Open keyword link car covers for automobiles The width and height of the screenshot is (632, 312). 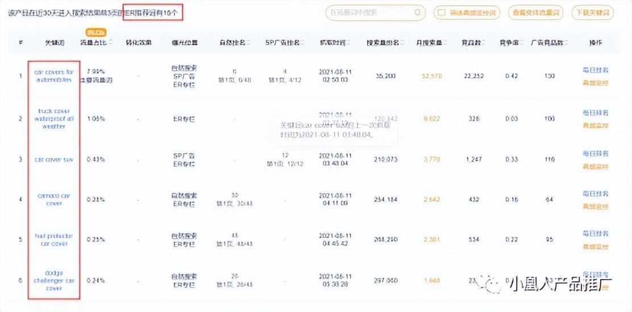click(x=53, y=76)
